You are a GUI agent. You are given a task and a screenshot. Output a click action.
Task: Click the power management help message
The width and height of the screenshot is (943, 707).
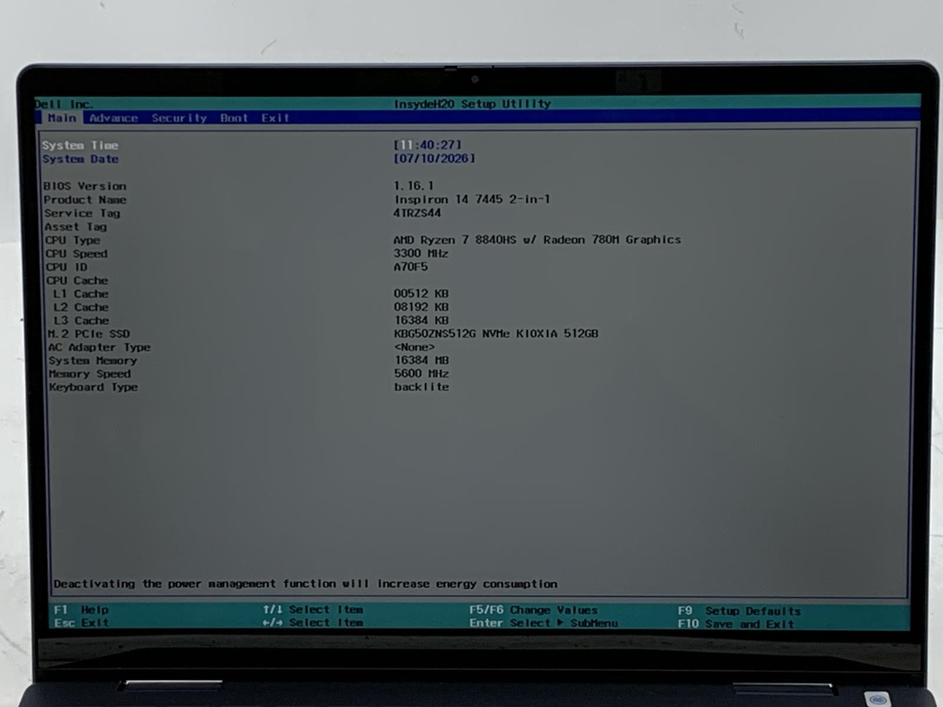click(x=305, y=584)
